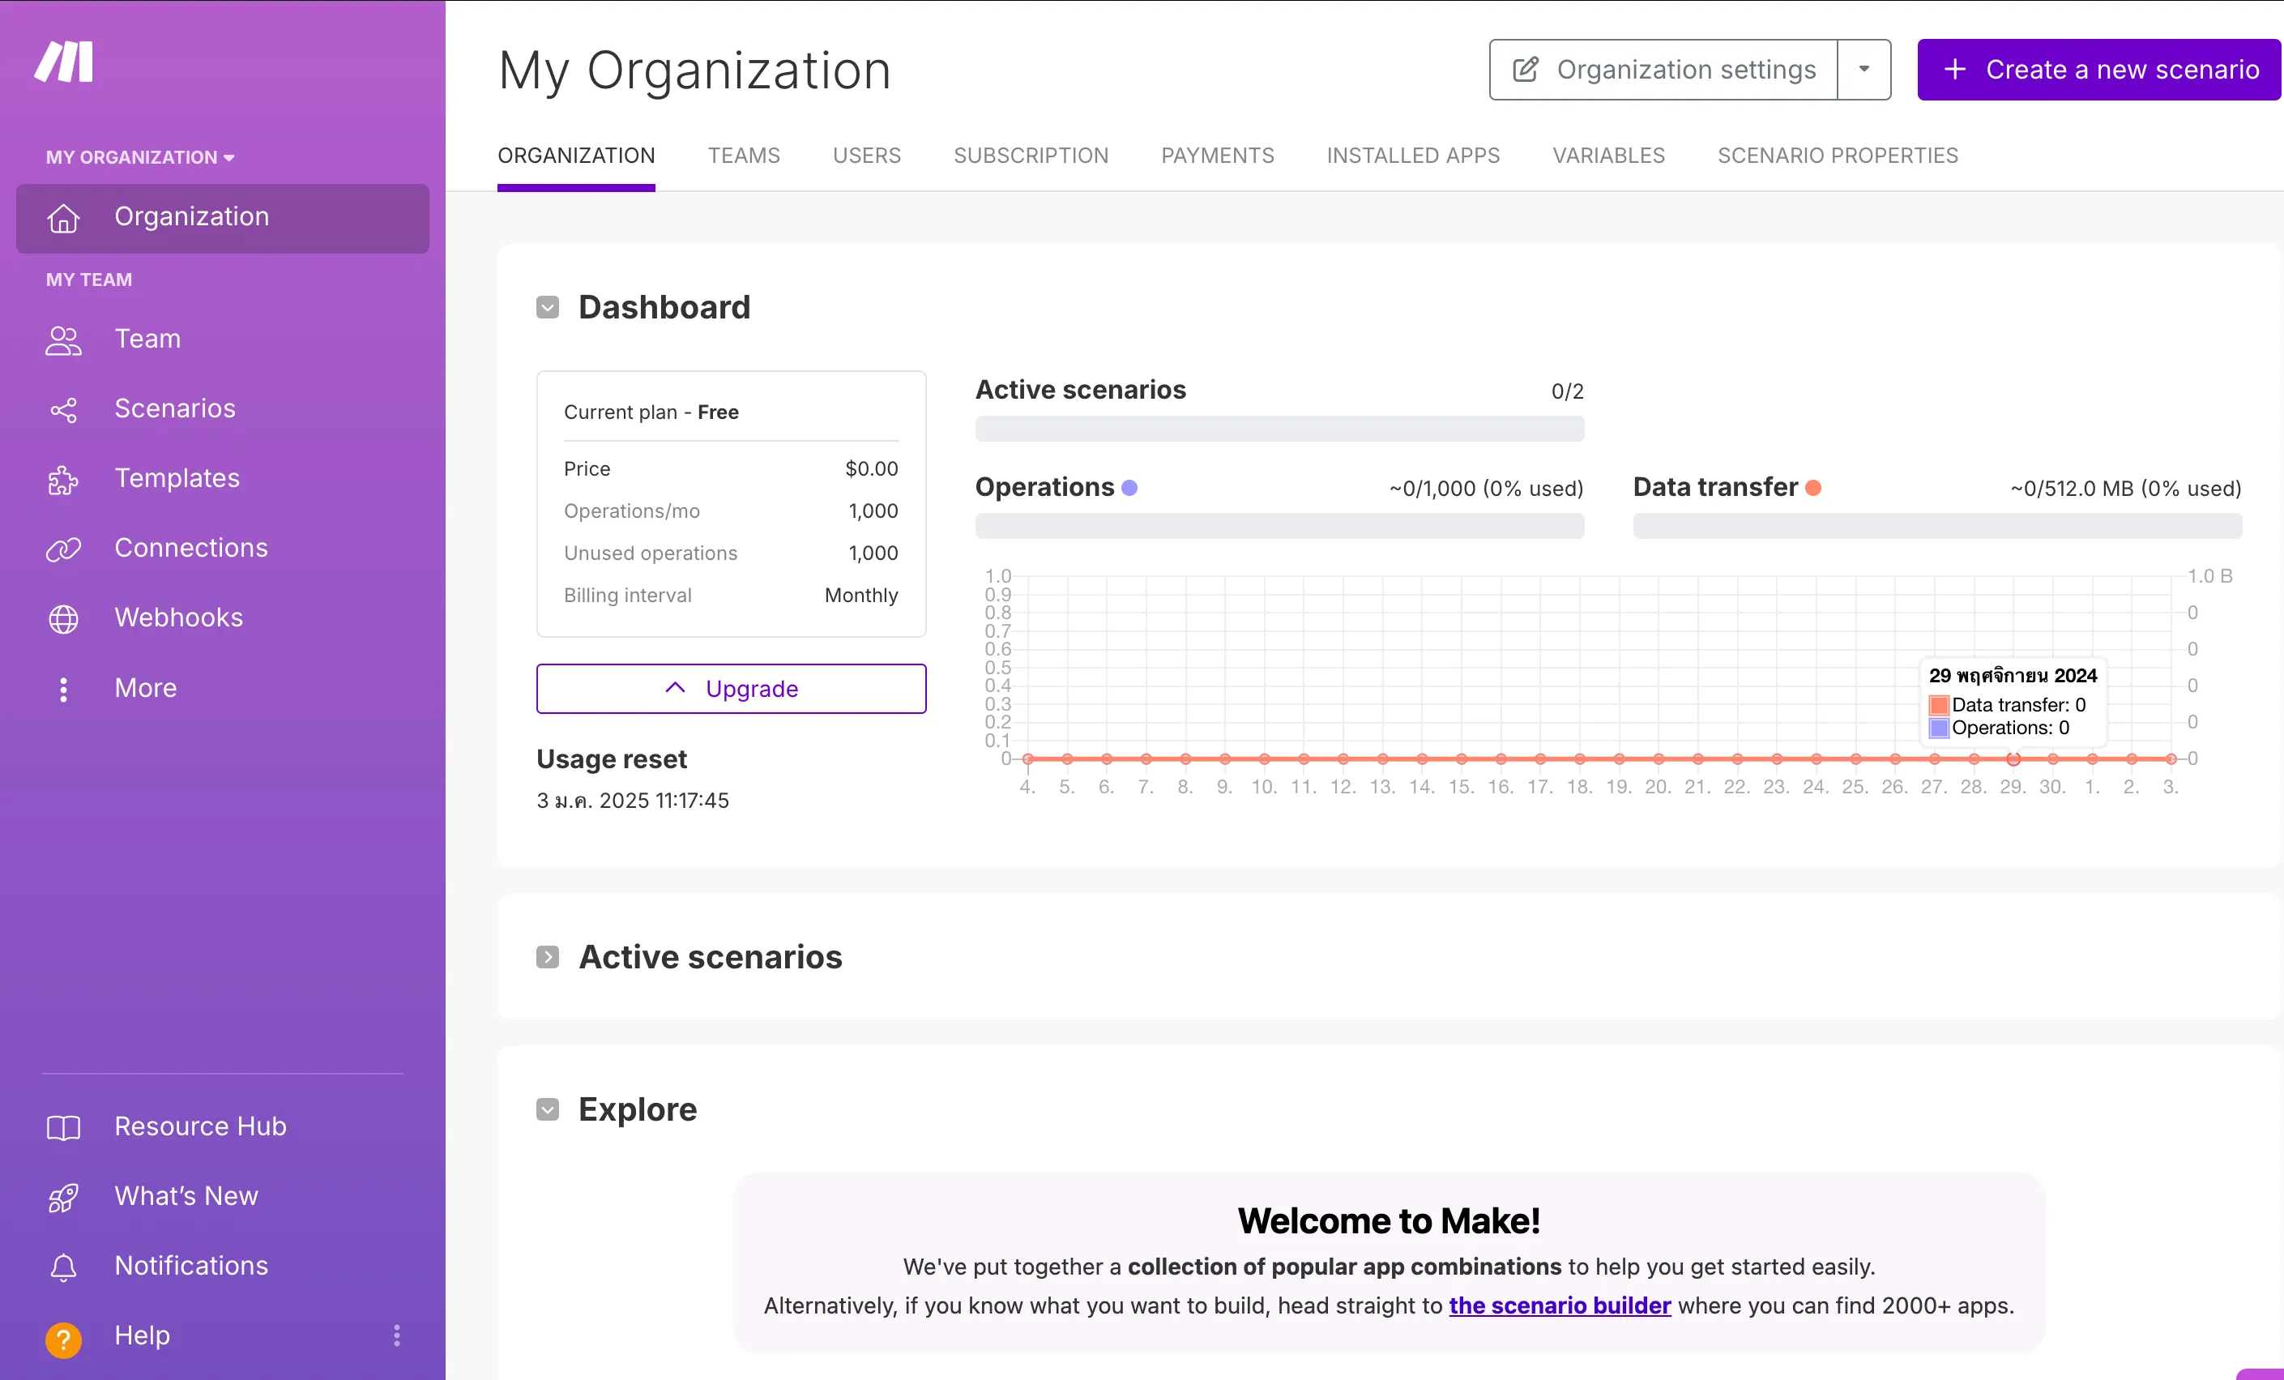
Task: Click the What's New rocket icon
Action: click(63, 1197)
